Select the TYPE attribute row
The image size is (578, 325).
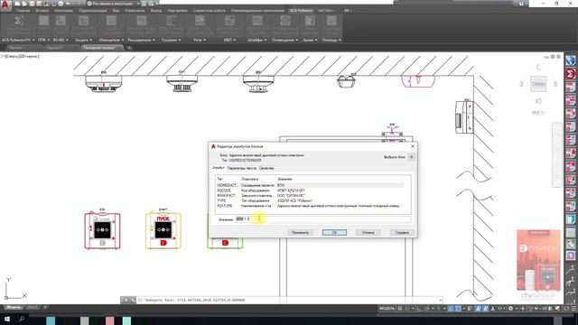point(310,200)
